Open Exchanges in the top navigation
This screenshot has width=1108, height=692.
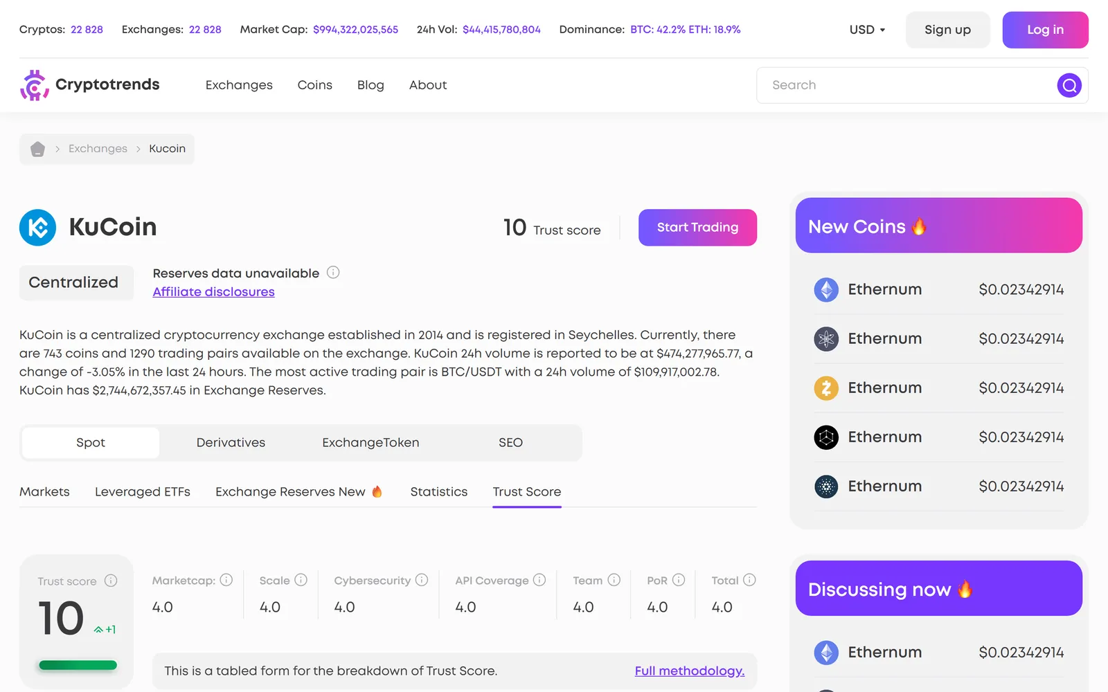[x=239, y=85]
